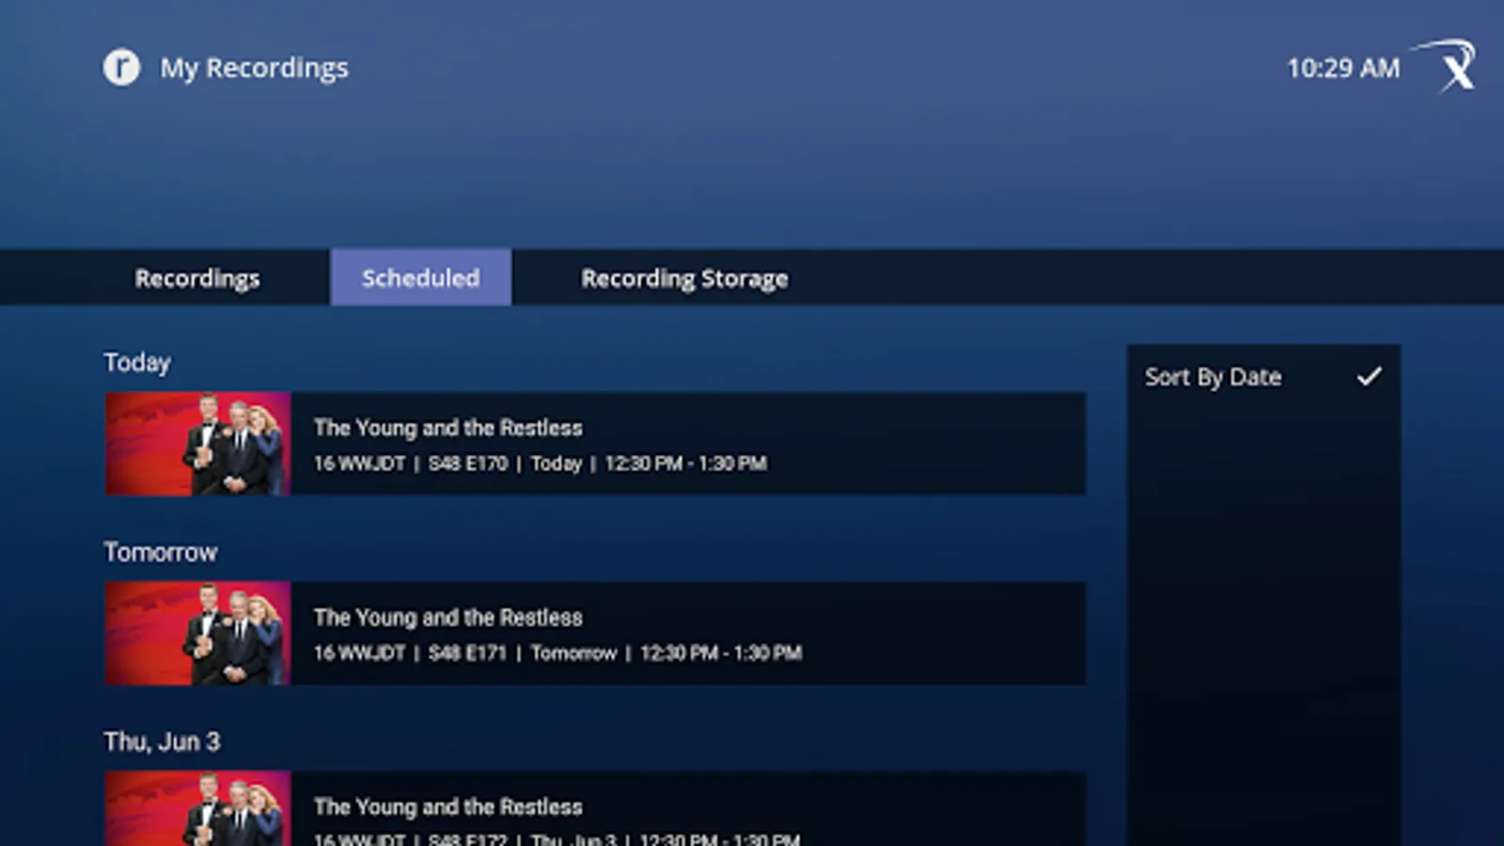Click the Thu, Jun 3 section heading
This screenshot has width=1504, height=846.
(162, 742)
